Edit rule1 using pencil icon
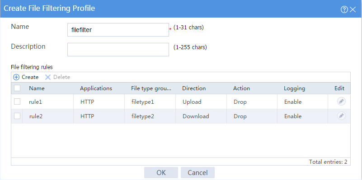The height and width of the screenshot is (180, 362). [341, 102]
